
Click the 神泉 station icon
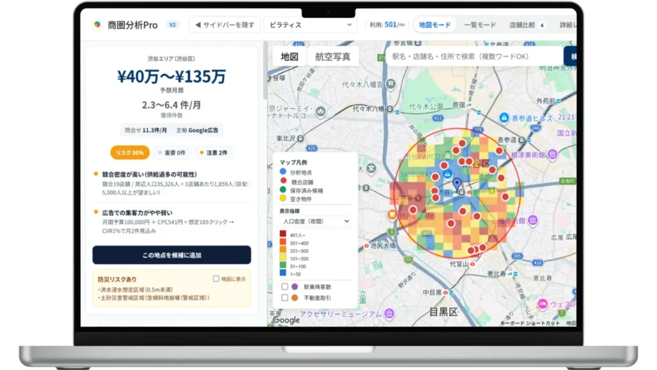pyautogui.click(x=418, y=198)
